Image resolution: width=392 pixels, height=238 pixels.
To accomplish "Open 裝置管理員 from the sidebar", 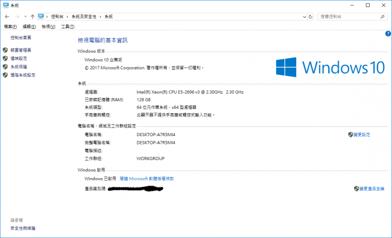I will (x=21, y=50).
